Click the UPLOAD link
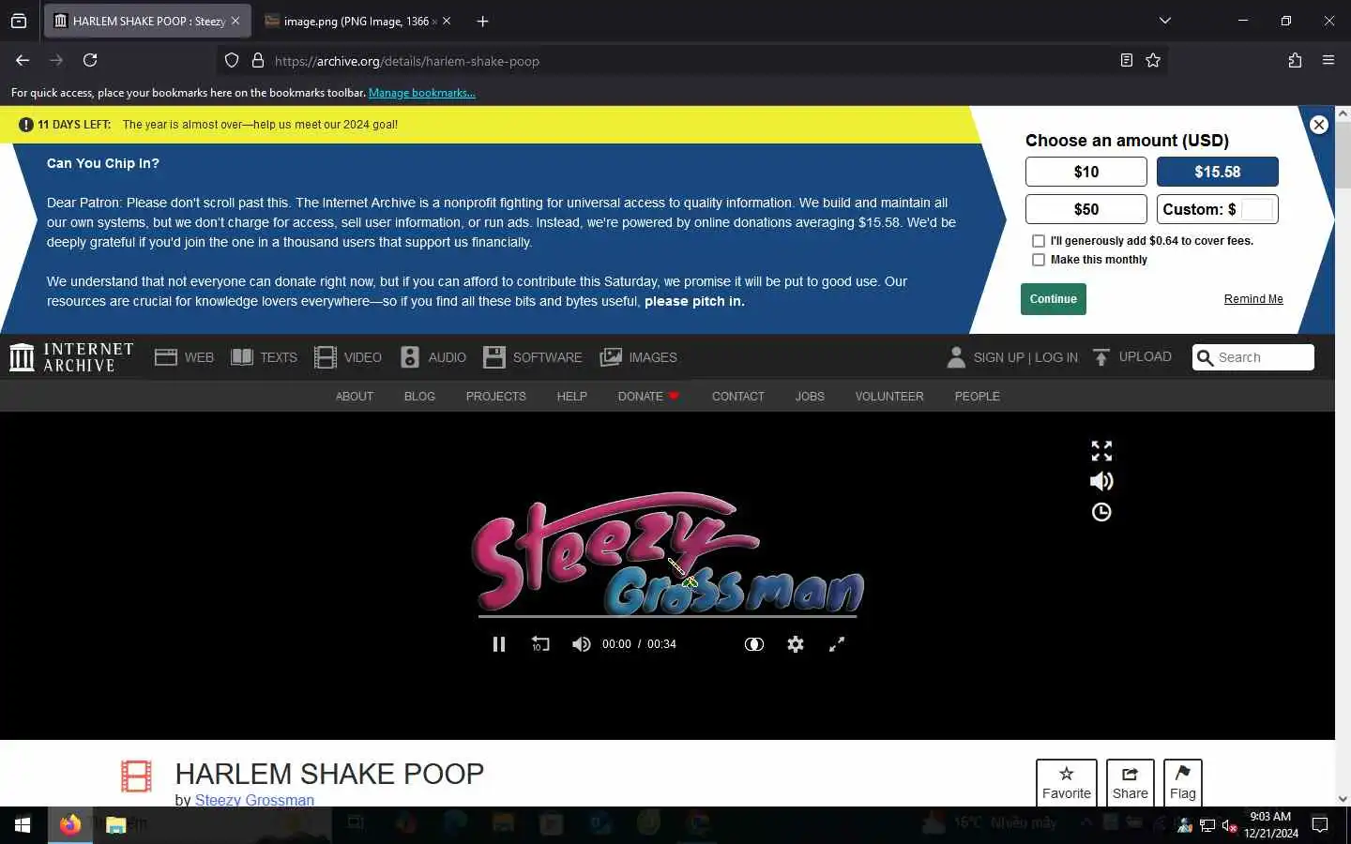 [x=1132, y=356]
